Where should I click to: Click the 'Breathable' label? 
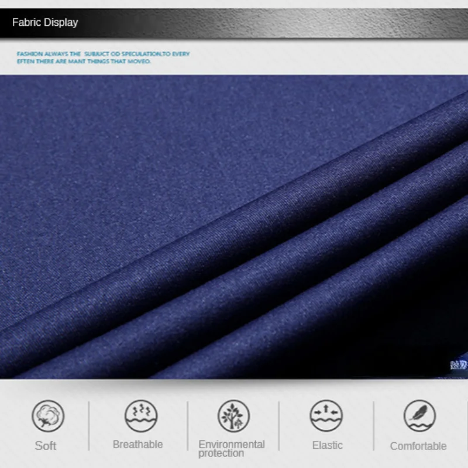point(138,445)
